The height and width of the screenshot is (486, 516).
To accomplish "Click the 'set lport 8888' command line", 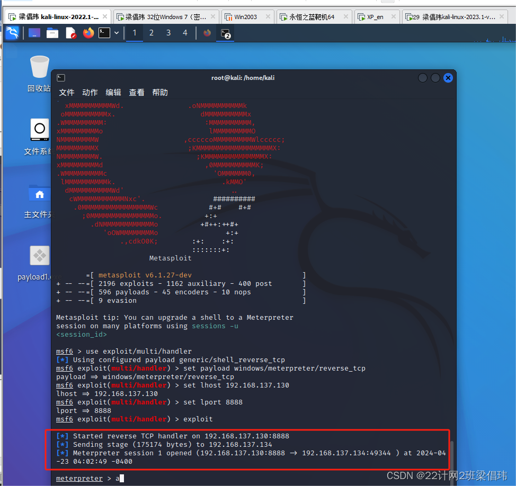I will 149,402.
